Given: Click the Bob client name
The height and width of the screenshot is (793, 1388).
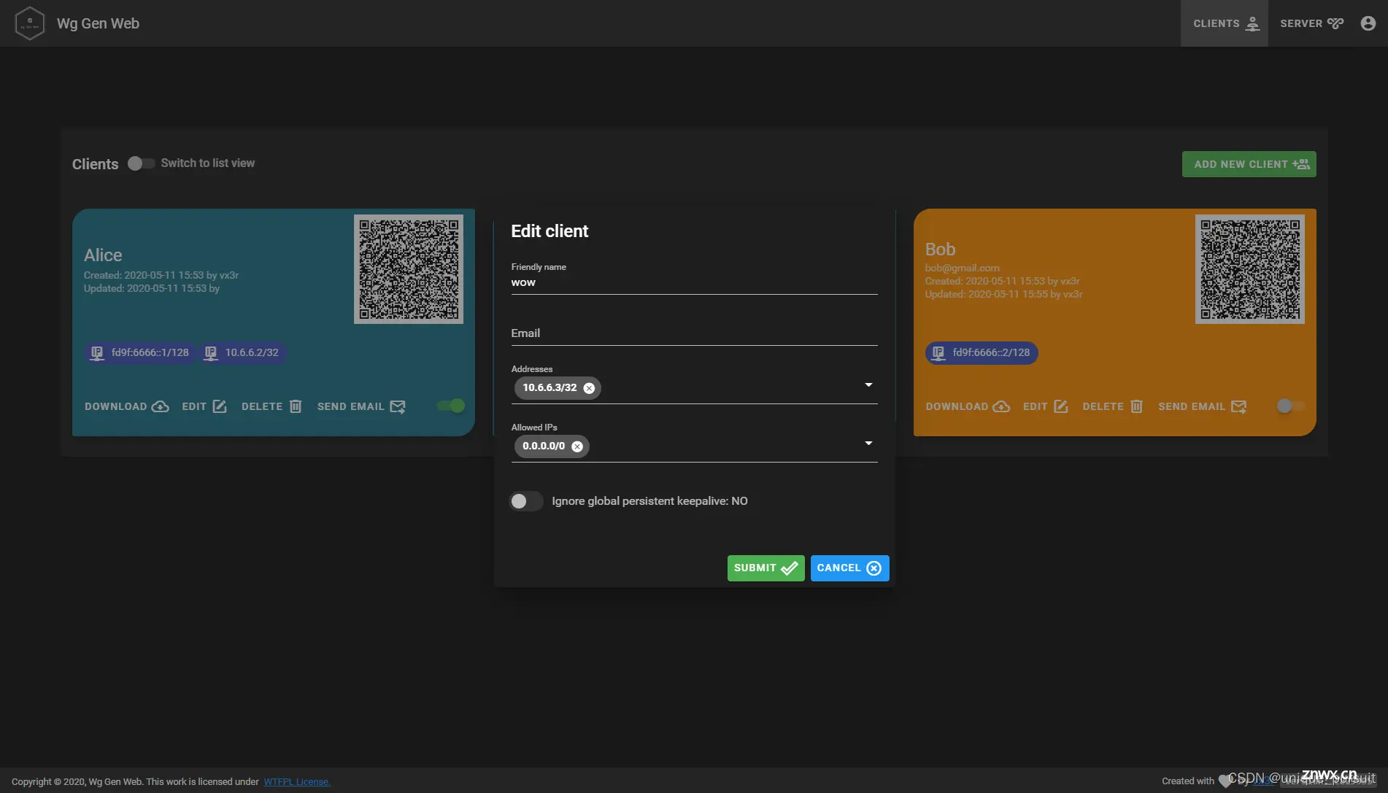Looking at the screenshot, I should (x=940, y=249).
